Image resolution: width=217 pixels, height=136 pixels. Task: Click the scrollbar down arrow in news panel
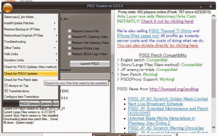click(213, 127)
